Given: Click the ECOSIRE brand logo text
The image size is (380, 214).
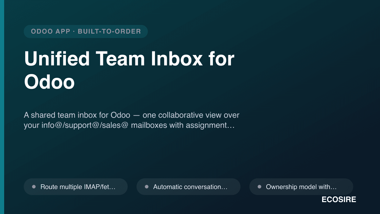Looking at the screenshot, I should point(339,200).
